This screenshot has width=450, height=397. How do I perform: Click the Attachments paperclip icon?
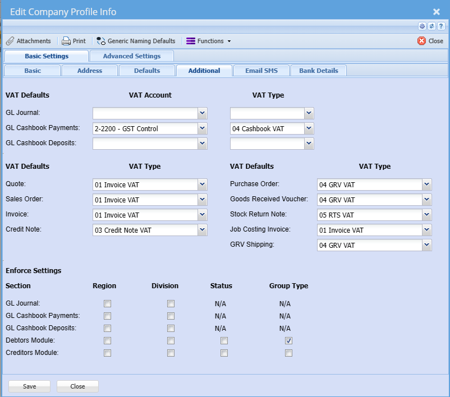pos(10,41)
